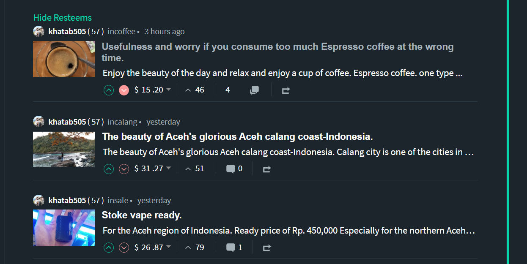527x264 pixels.
Task: Open the Stoke vape ready post title
Action: pos(142,215)
